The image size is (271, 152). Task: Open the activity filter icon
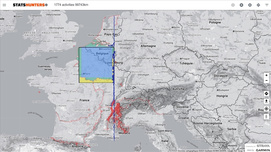coord(267,5)
